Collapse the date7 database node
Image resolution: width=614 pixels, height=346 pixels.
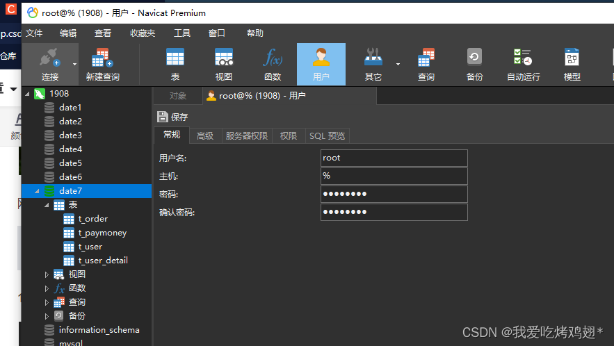tap(37, 191)
